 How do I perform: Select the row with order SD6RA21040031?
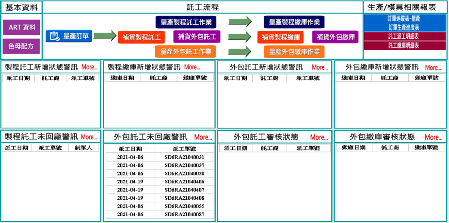pos(159,157)
